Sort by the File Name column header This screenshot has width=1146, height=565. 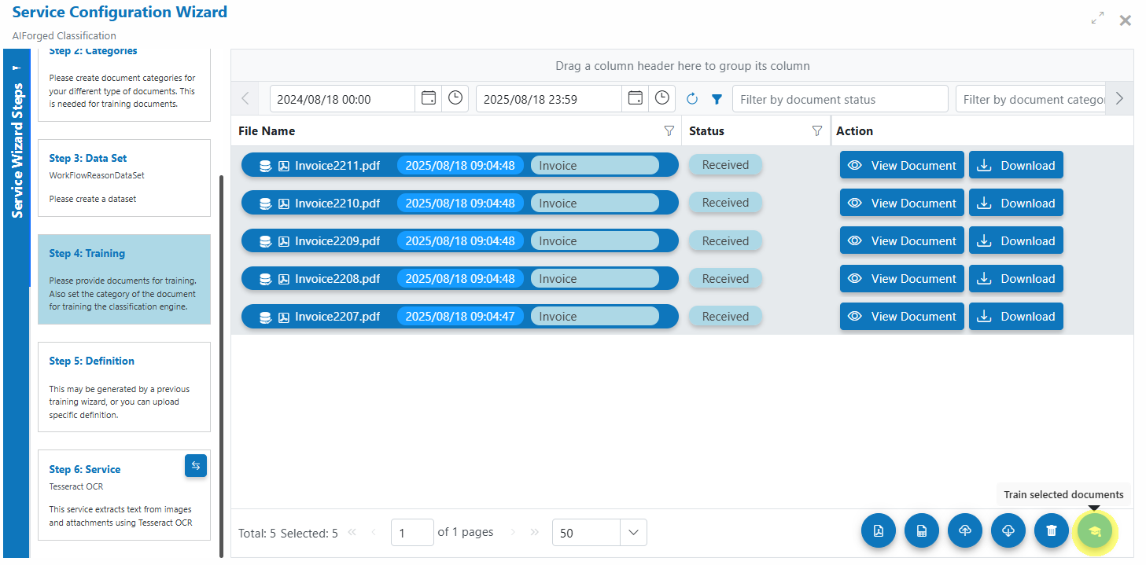[x=267, y=131]
